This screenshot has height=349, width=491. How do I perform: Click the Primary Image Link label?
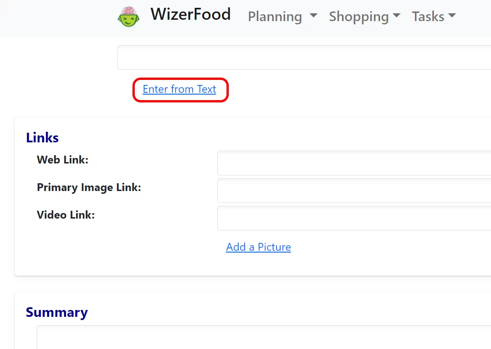tap(89, 187)
